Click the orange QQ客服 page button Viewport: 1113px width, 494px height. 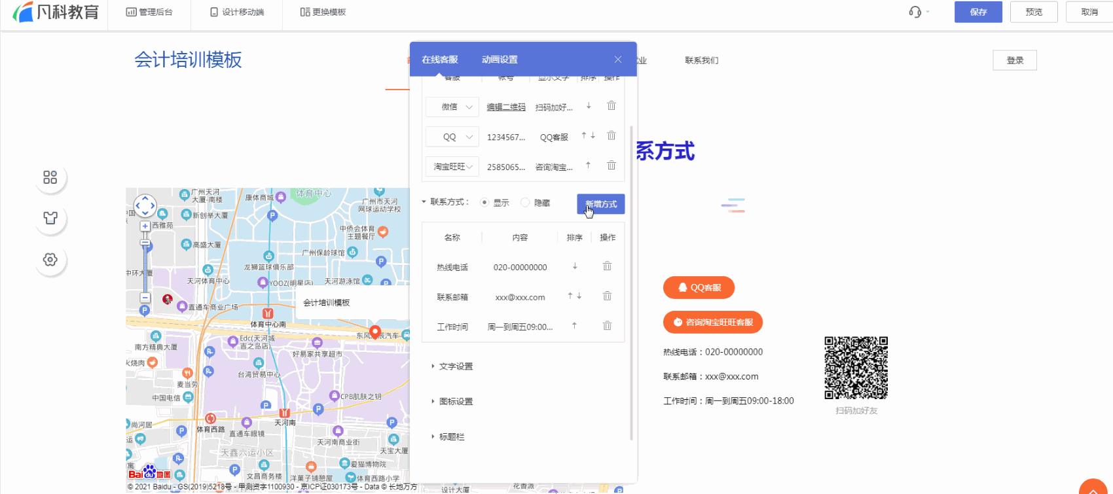tap(699, 287)
